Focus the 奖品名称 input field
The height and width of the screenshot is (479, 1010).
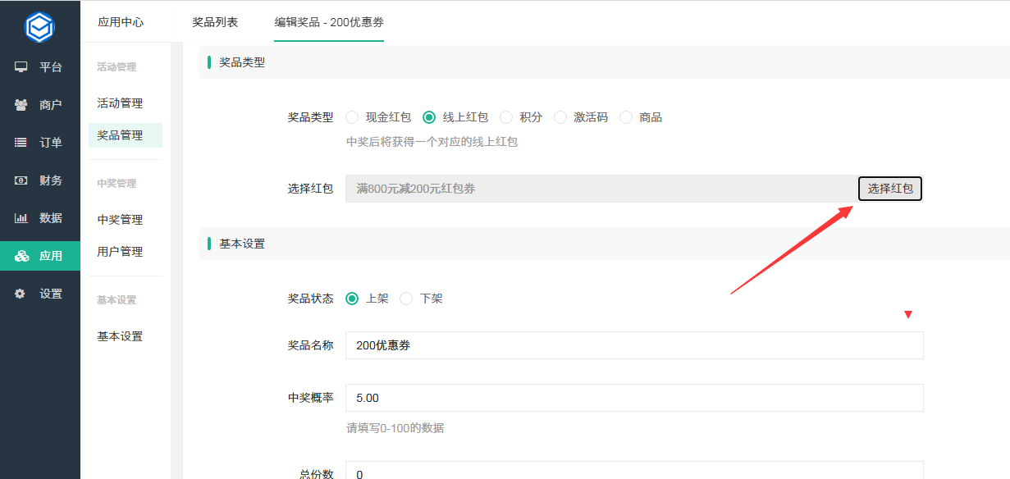(634, 345)
